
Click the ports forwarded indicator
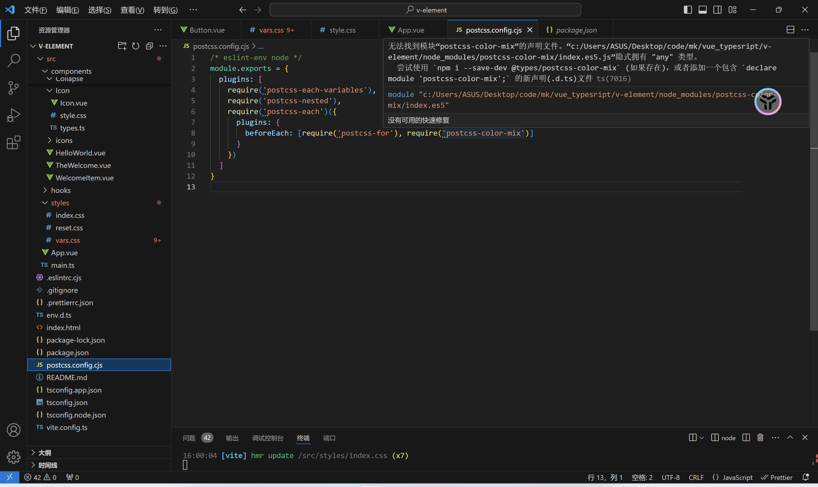(72, 477)
